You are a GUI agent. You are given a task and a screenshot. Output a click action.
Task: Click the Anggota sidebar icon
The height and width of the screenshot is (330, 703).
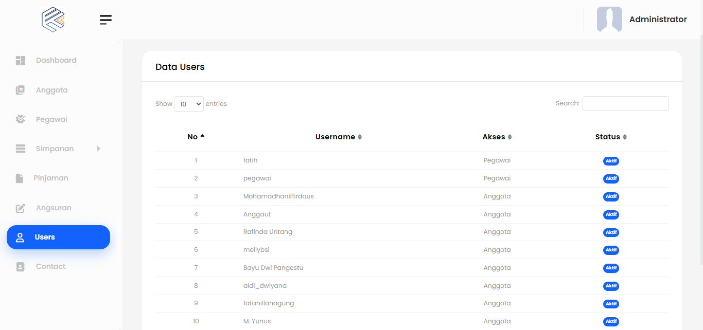pos(21,90)
